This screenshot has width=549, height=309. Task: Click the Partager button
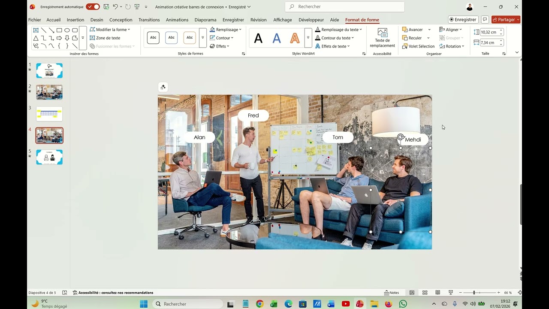point(506,20)
